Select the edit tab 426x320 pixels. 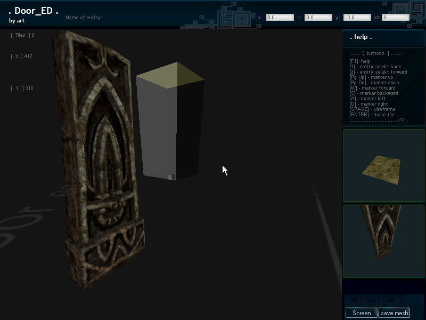click(390, 301)
